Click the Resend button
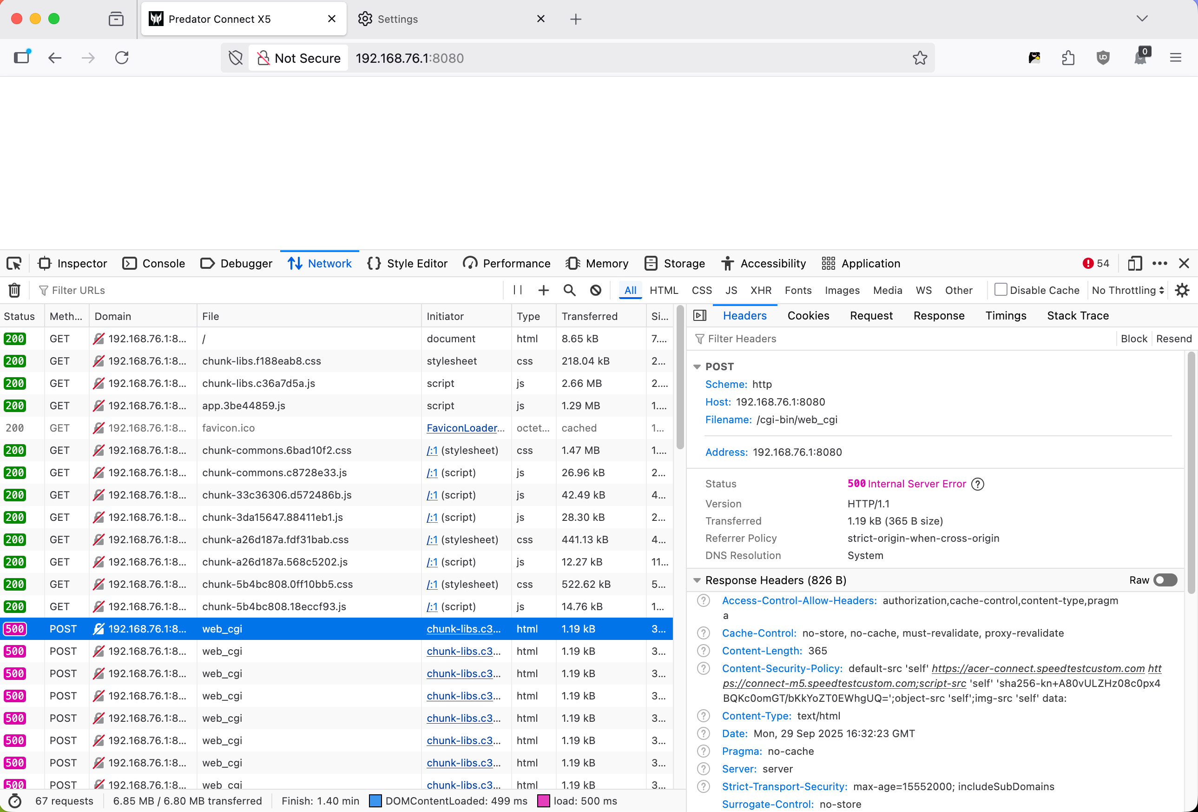This screenshot has width=1198, height=812. pos(1173,339)
